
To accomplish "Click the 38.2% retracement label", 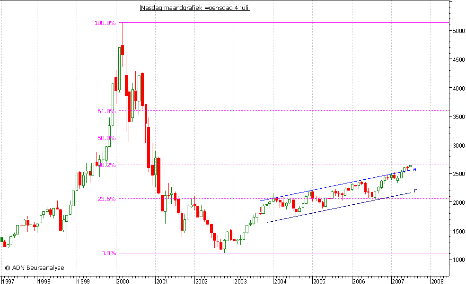I will pos(106,165).
